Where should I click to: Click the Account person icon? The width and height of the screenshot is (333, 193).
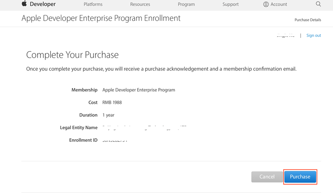(266, 4)
